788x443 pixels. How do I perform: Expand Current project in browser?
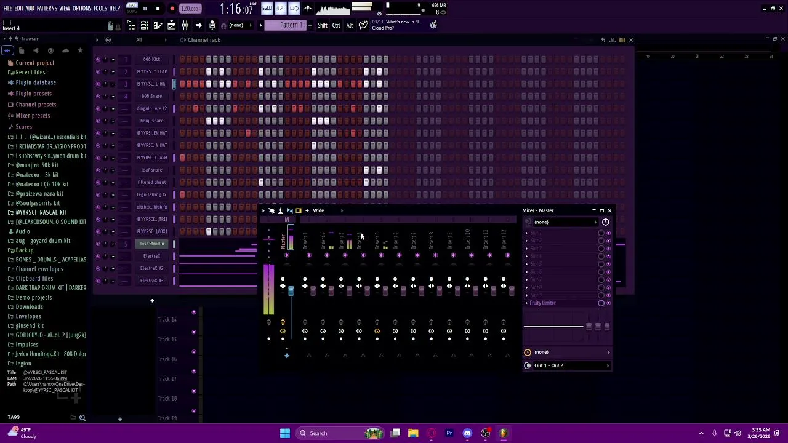[x=34, y=63]
